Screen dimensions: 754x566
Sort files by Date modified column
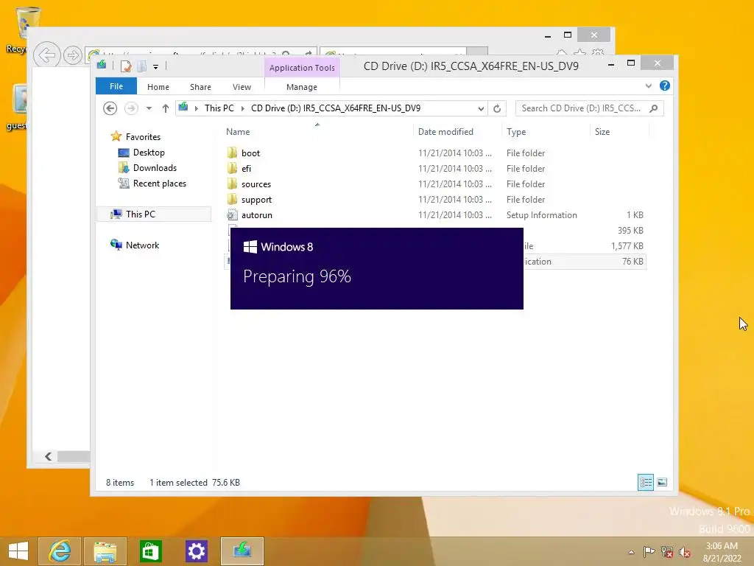445,132
